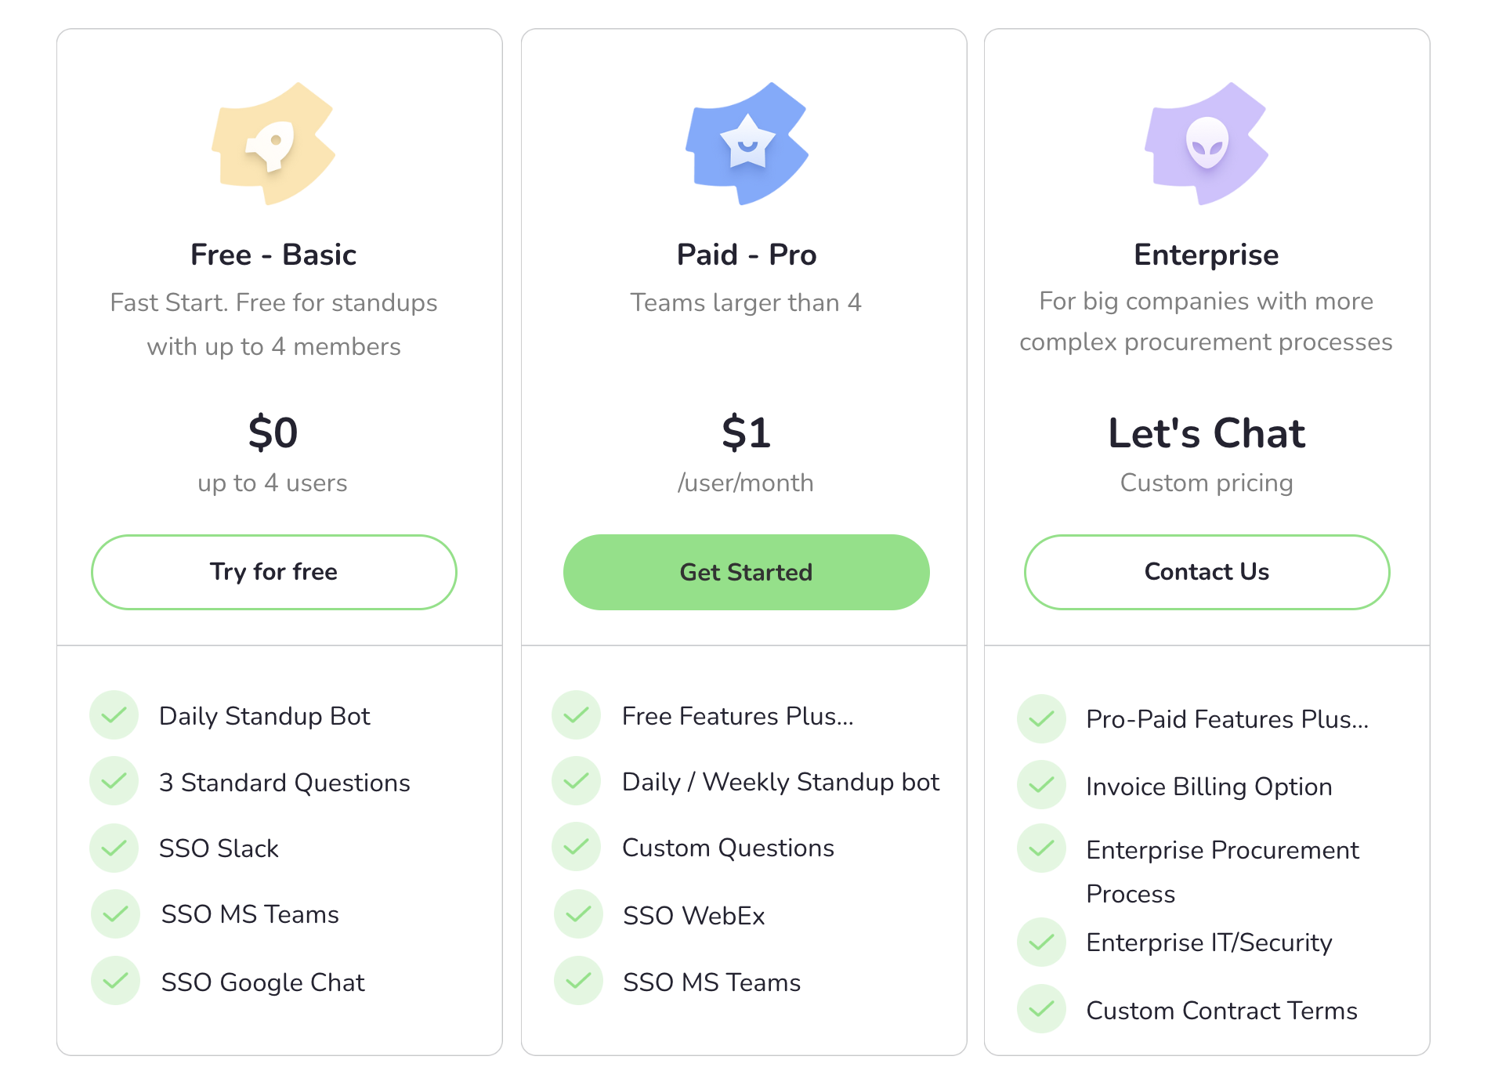Click the checkmark beside Invoice Billing Option
The image size is (1487, 1078).
[x=1041, y=785]
